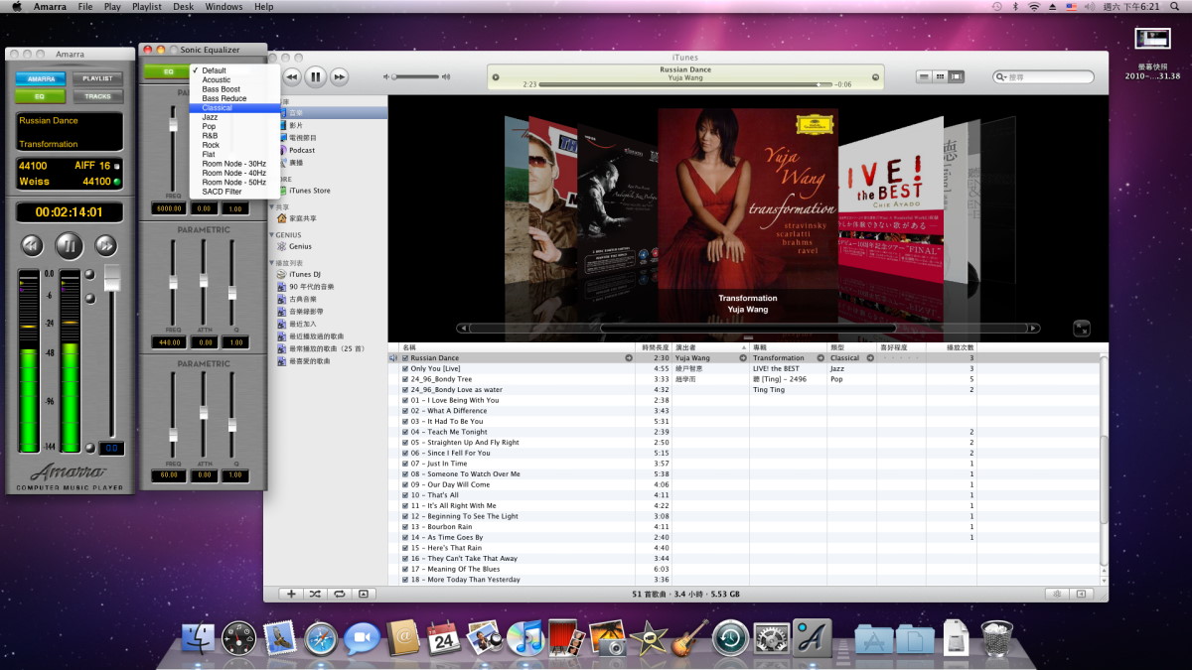Screen dimensions: 1192x670
Task: Fast-forward track in the Amarra player
Action: 106,244
